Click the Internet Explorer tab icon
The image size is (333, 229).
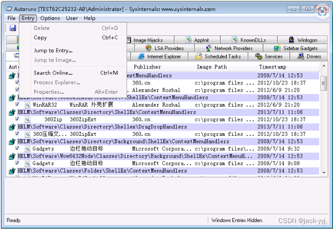click(x=141, y=57)
